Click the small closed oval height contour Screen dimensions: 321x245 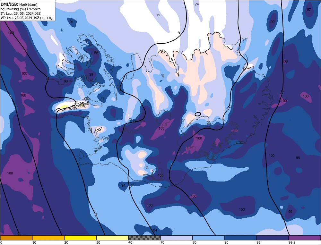pos(198,114)
